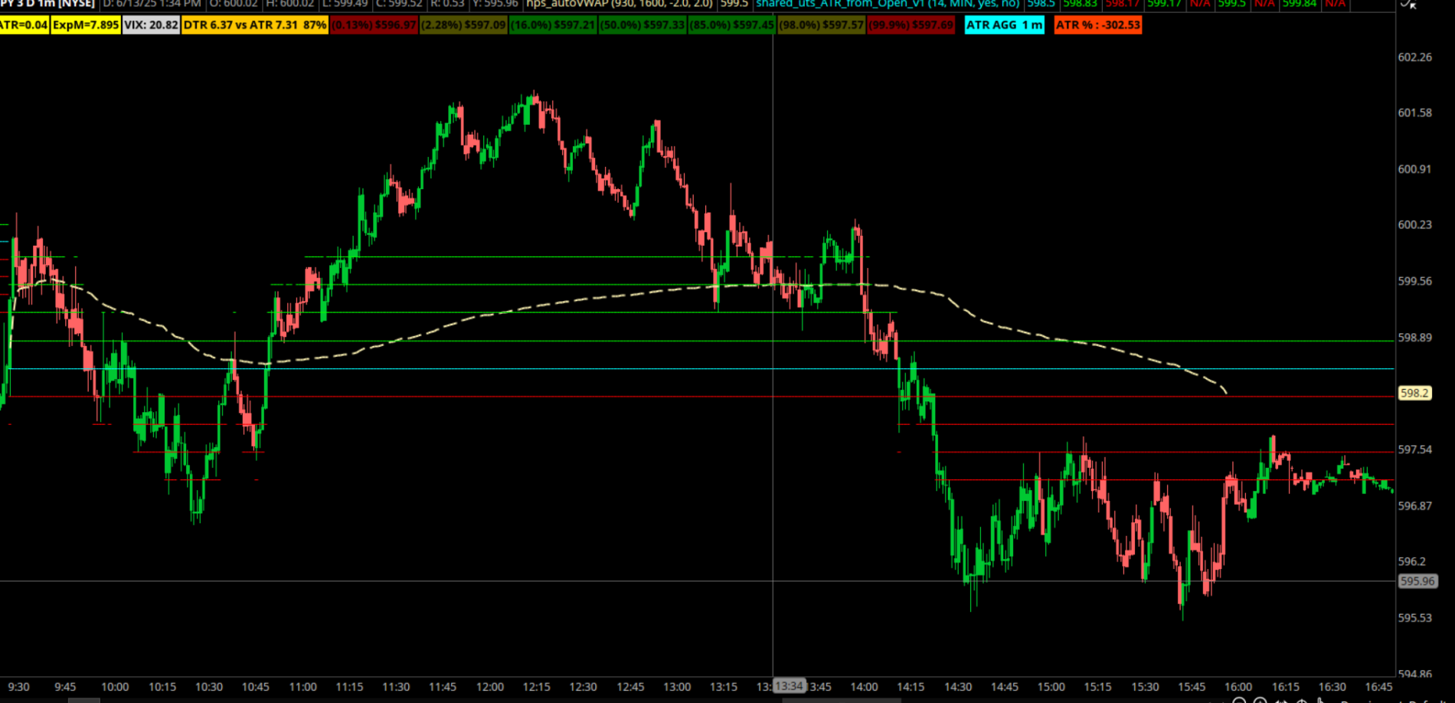Viewport: 1455px width, 703px height.
Task: Click the 12:00 time axis label
Action: pyautogui.click(x=490, y=687)
